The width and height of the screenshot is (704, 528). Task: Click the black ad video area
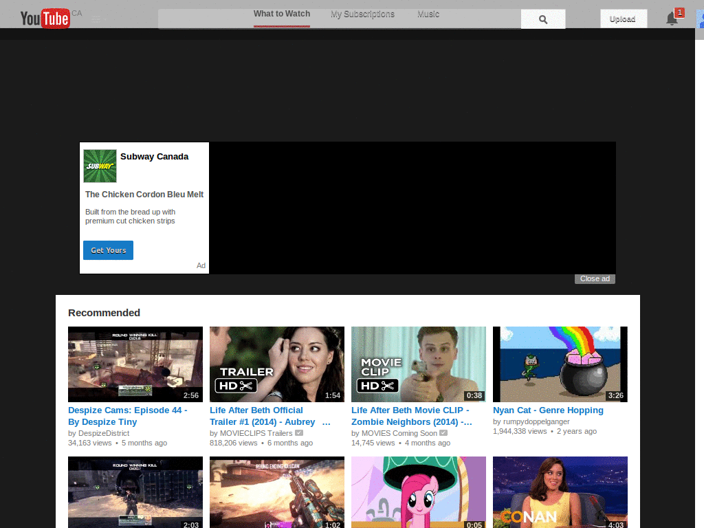412,208
